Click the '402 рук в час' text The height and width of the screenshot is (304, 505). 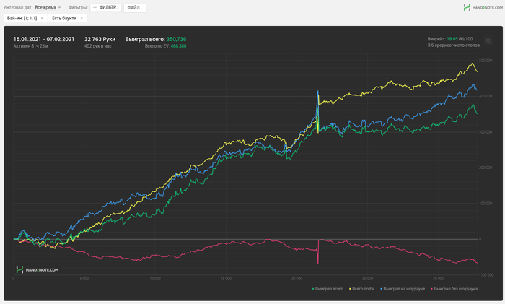click(98, 46)
